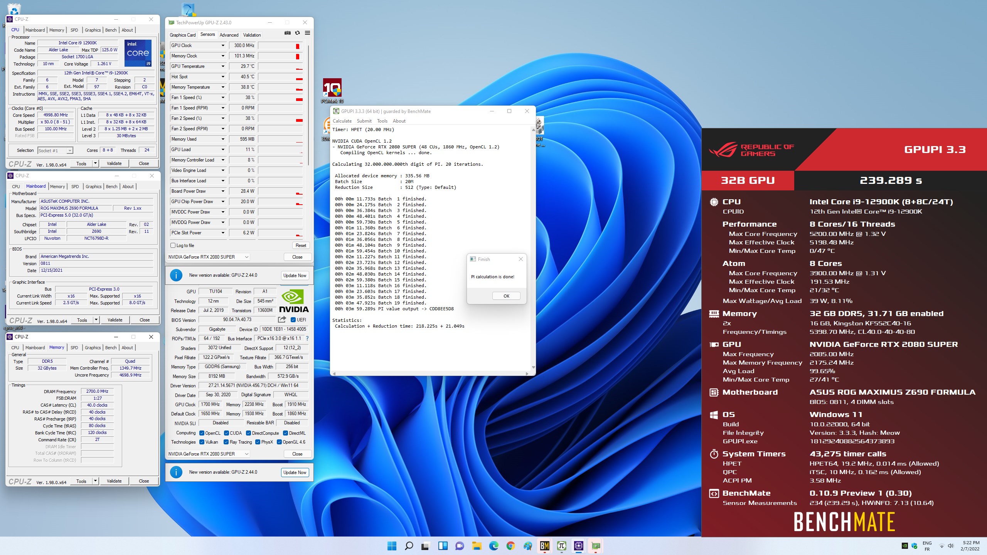Viewport: 987px width, 555px height.
Task: Open the GPU Clock sensor dropdown
Action: 222,45
